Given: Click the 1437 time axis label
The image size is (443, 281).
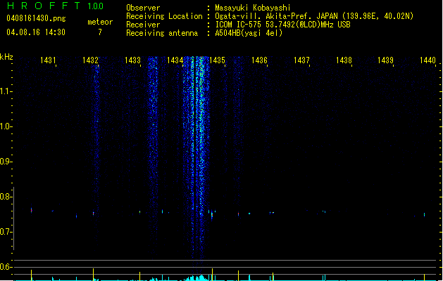Looking at the screenshot, I should coord(301,60).
